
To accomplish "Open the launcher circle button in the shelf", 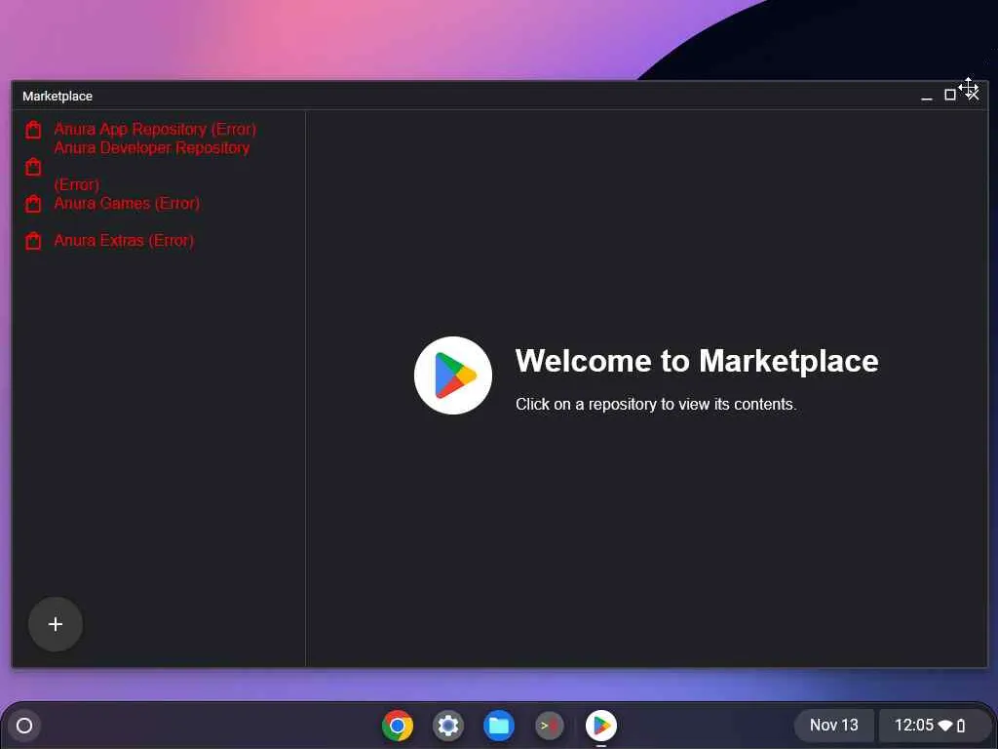I will tap(24, 726).
